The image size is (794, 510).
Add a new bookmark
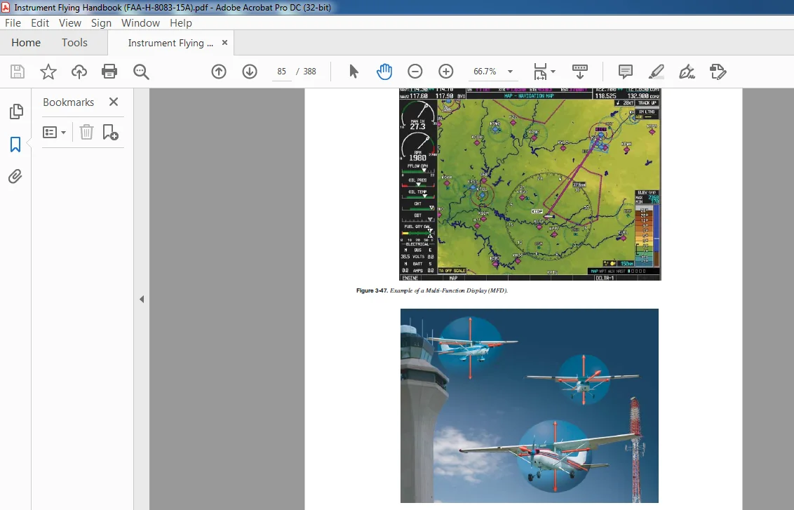pos(110,132)
